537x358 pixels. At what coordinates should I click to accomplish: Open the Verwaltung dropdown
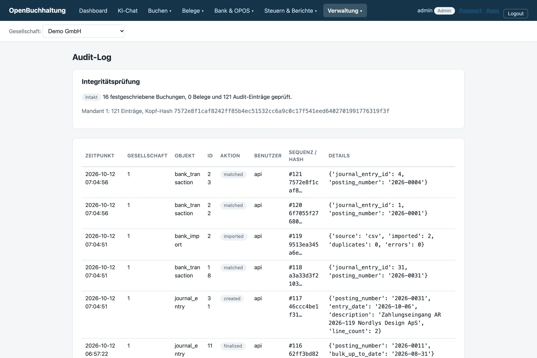click(x=345, y=11)
